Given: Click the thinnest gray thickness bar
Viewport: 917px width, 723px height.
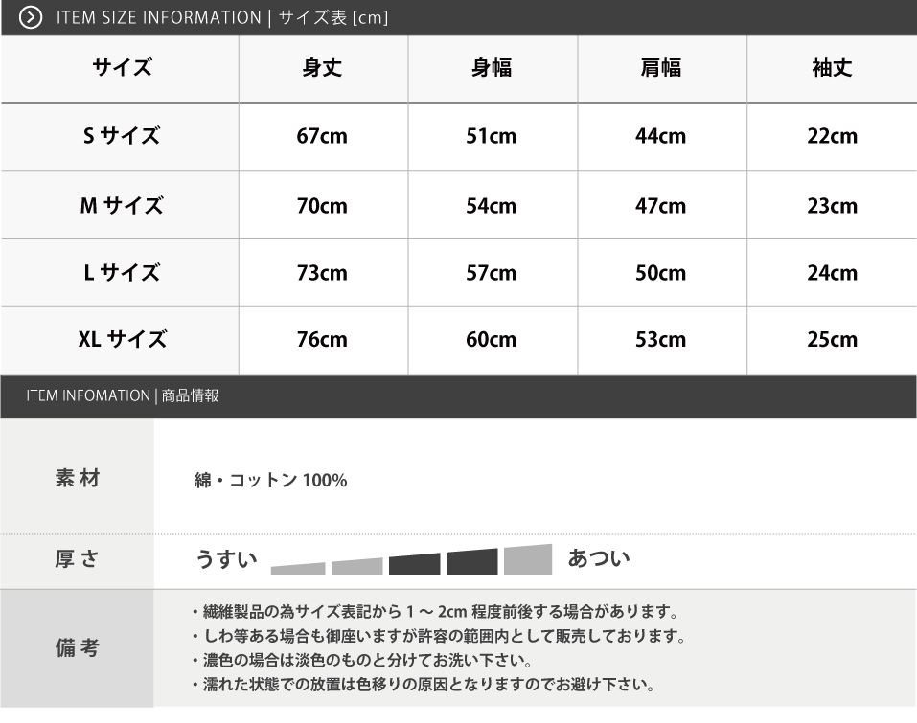Looking at the screenshot, I should pyautogui.click(x=298, y=568).
